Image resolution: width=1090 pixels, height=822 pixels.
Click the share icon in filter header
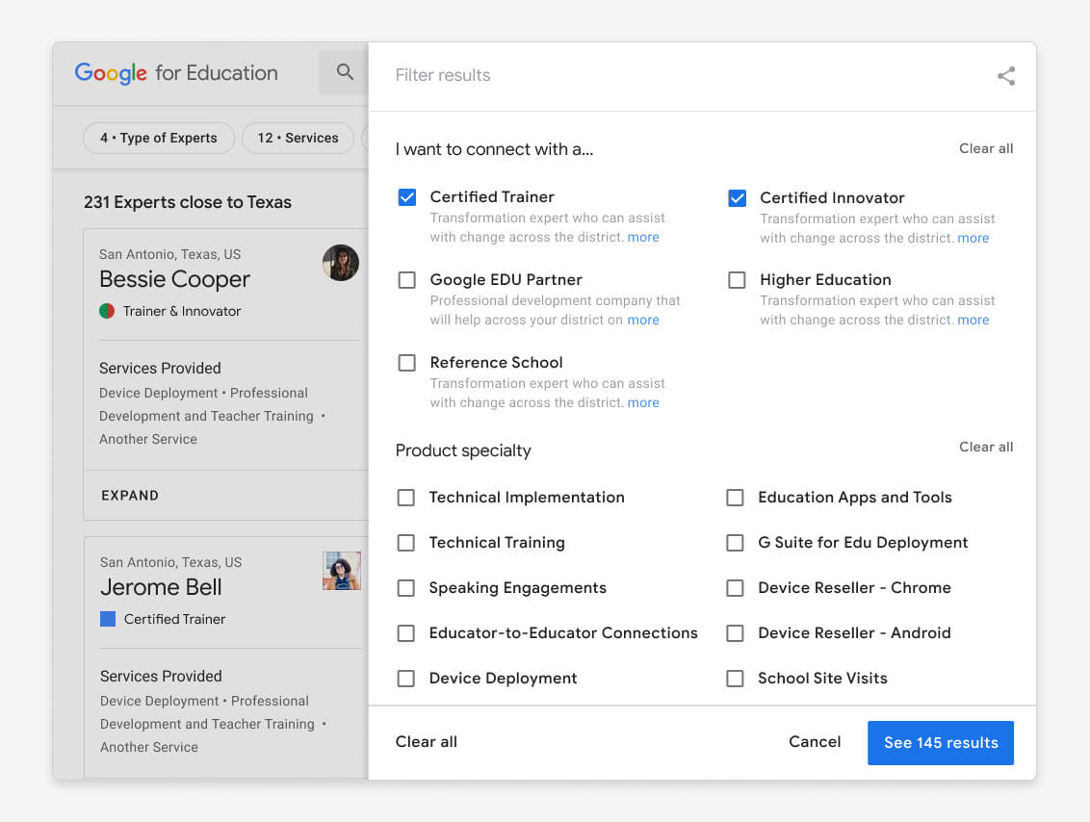point(1006,76)
